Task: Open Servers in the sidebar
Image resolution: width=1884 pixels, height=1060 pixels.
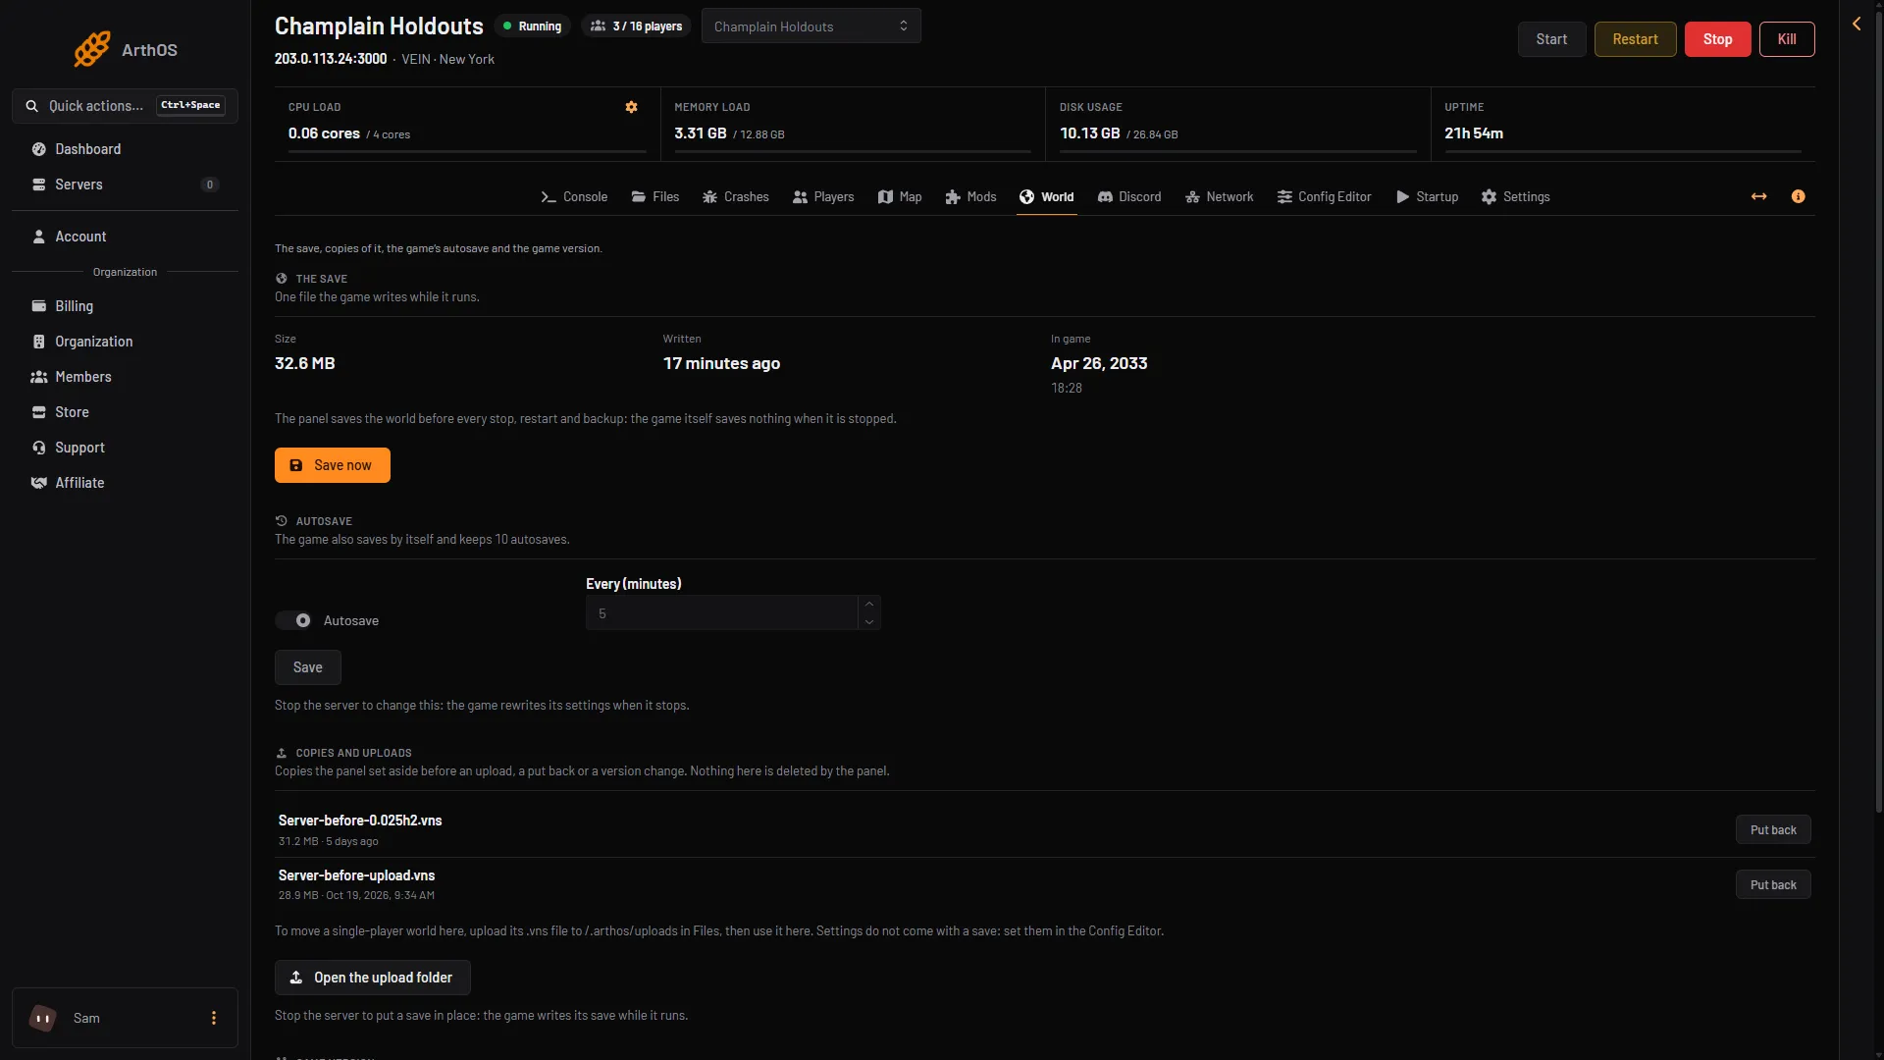Action: tap(125, 185)
